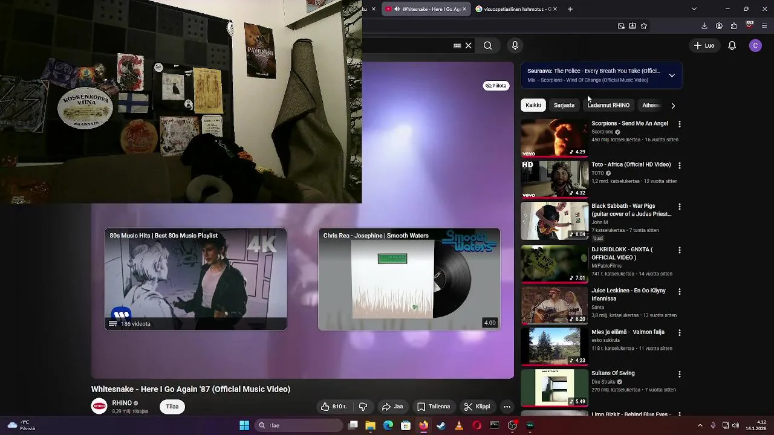Play Toto - Africa thumbnail
The image size is (774, 435).
554,179
